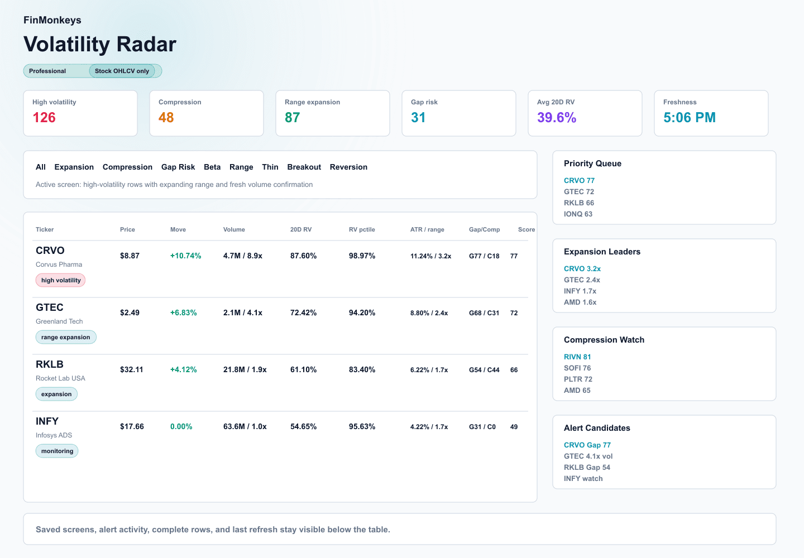Open IONQ 63 in Priority Queue
The image size is (804, 558).
[x=578, y=214]
